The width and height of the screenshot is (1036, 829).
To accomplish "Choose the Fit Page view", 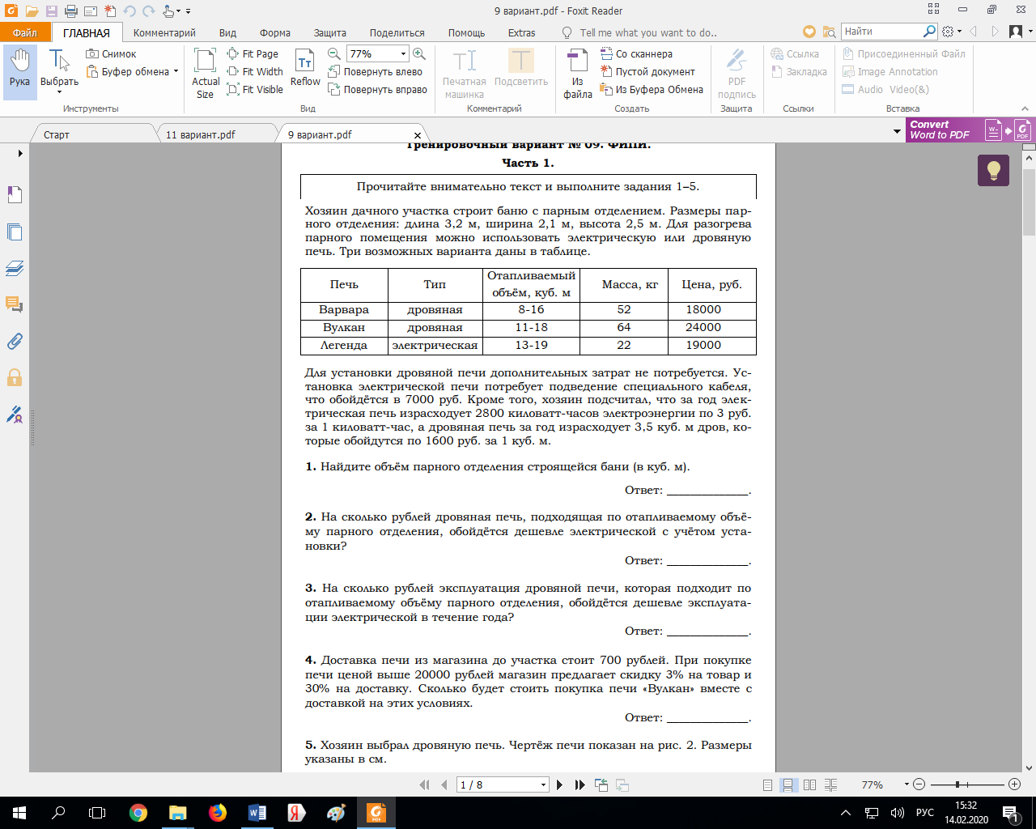I will tap(253, 54).
